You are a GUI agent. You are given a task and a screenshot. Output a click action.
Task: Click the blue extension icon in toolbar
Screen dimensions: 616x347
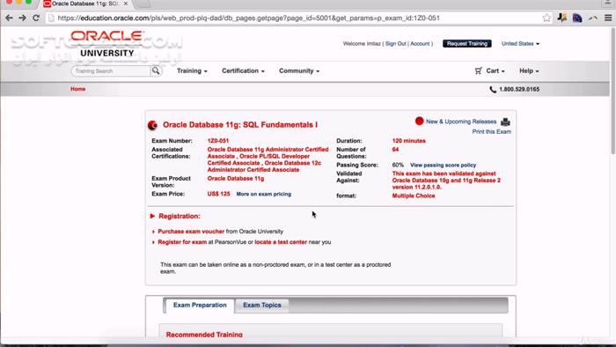pyautogui.click(x=577, y=18)
